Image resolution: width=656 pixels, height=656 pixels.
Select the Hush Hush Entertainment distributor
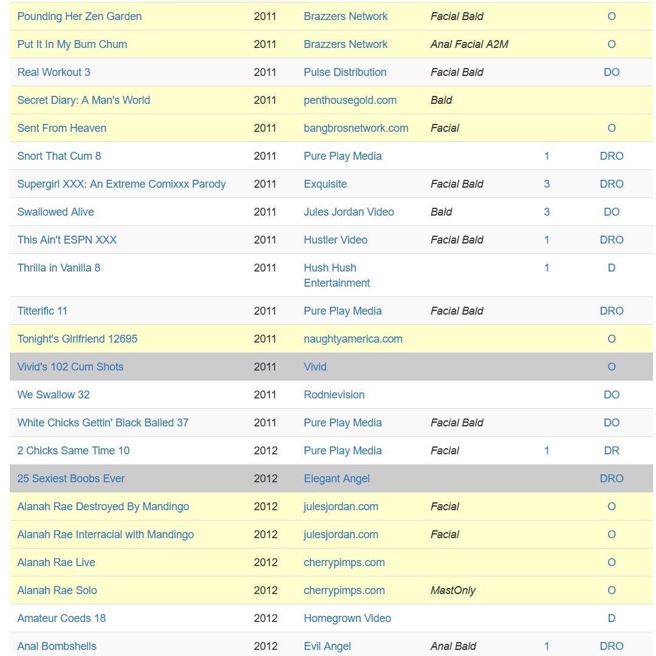(337, 275)
